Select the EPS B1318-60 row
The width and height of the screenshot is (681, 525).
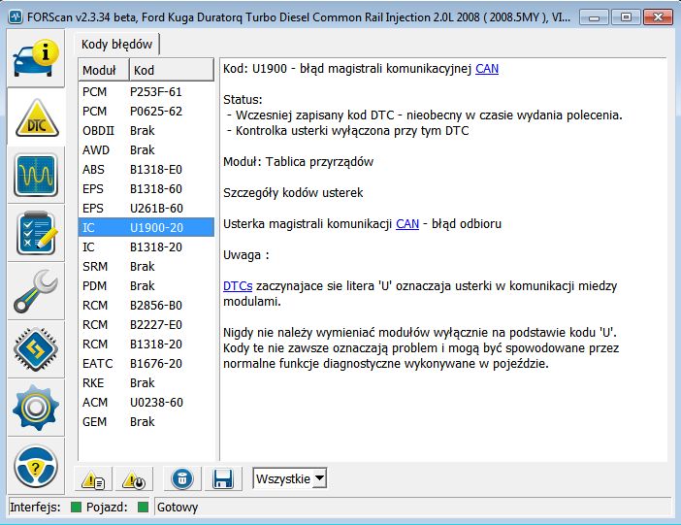click(x=146, y=188)
